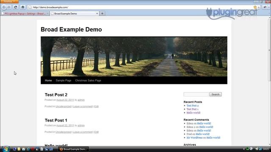Click the tree-lined path header image
This screenshot has height=152, width=271.
(x=134, y=57)
